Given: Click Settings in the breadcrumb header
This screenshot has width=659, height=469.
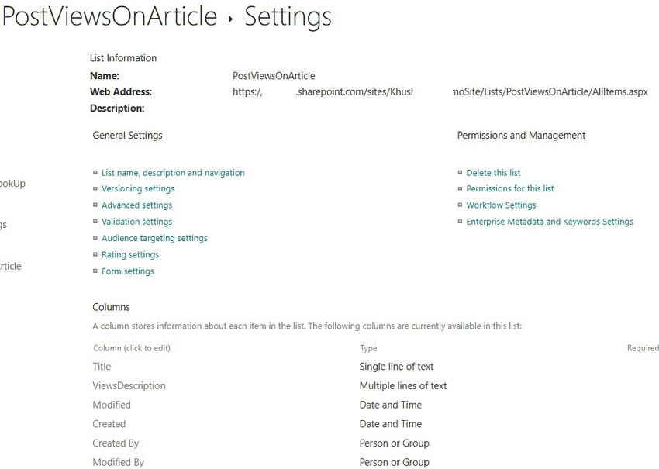Looking at the screenshot, I should 287,16.
